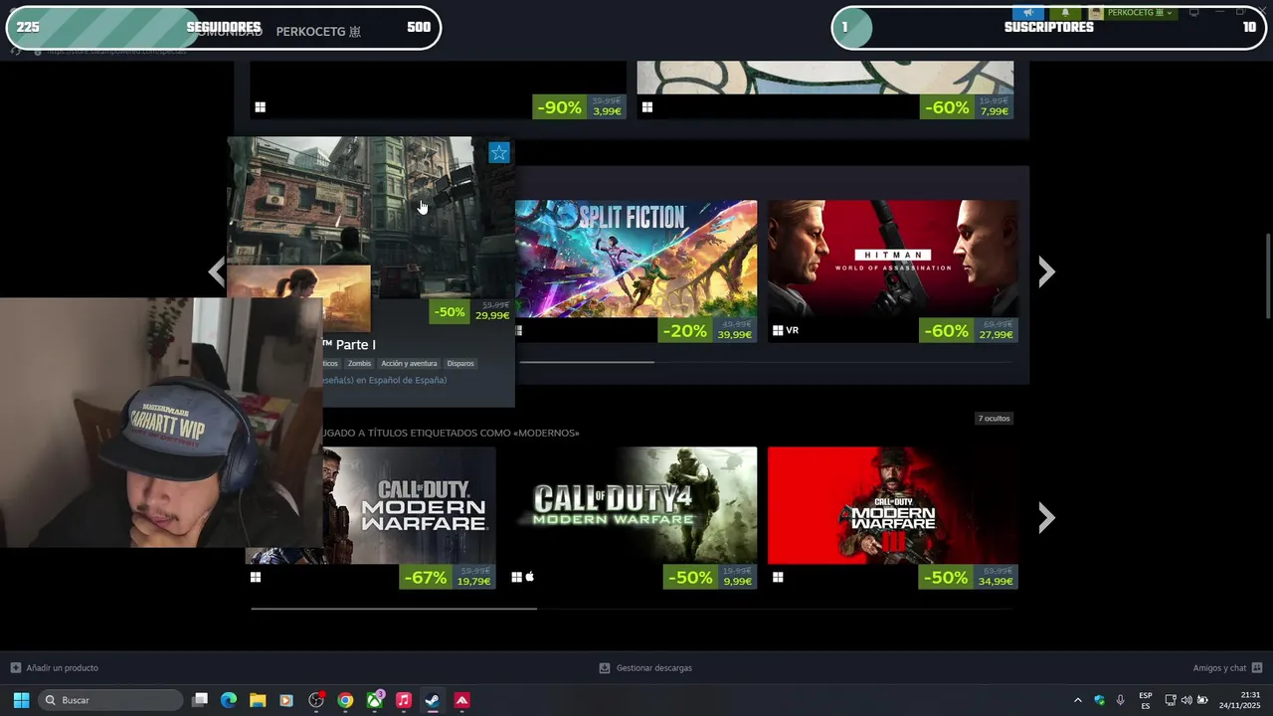The image size is (1273, 716).
Task: Click the featured carousel scroll indicator bar
Action: [x=587, y=362]
